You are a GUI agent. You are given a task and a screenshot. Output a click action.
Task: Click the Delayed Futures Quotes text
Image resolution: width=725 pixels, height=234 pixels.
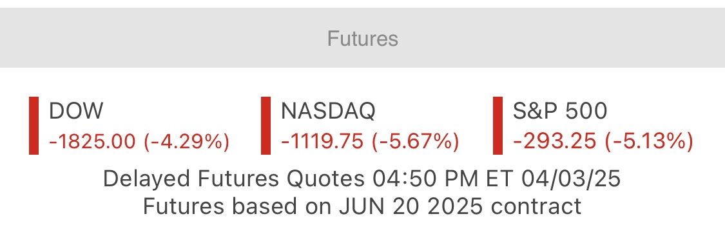click(x=234, y=179)
